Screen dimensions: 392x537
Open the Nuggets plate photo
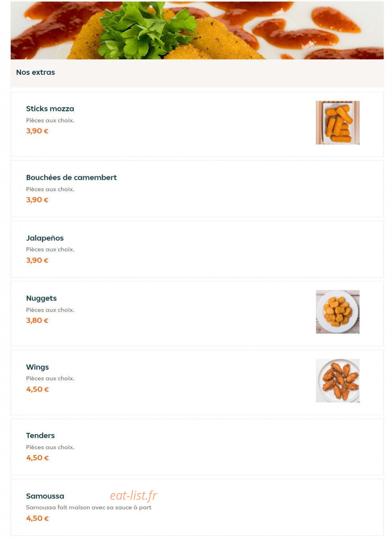(x=337, y=312)
